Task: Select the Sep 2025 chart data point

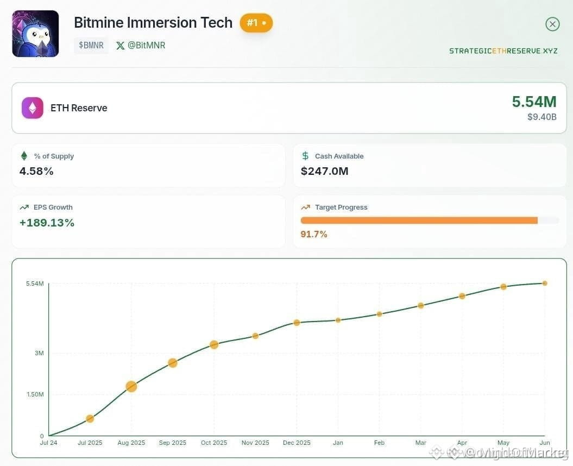Action: [x=173, y=363]
